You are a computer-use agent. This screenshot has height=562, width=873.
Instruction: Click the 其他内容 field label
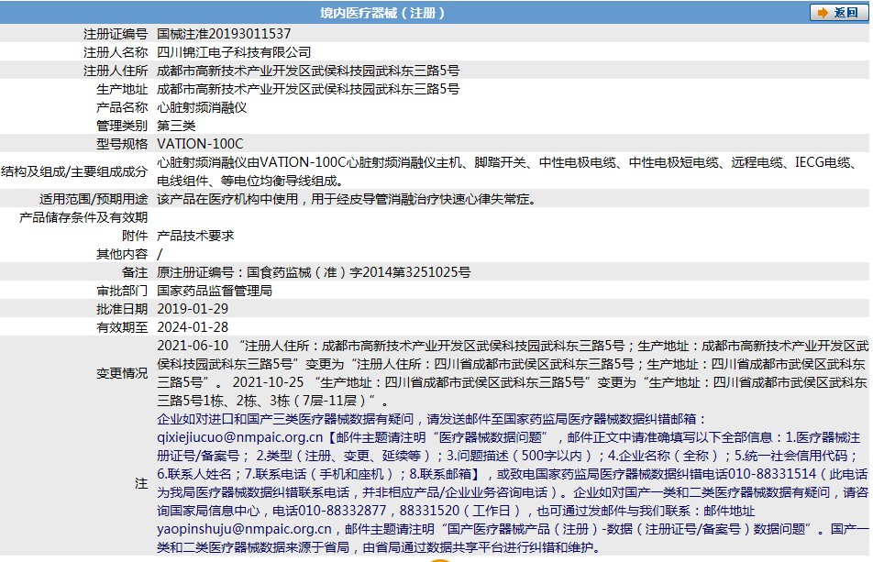click(122, 254)
